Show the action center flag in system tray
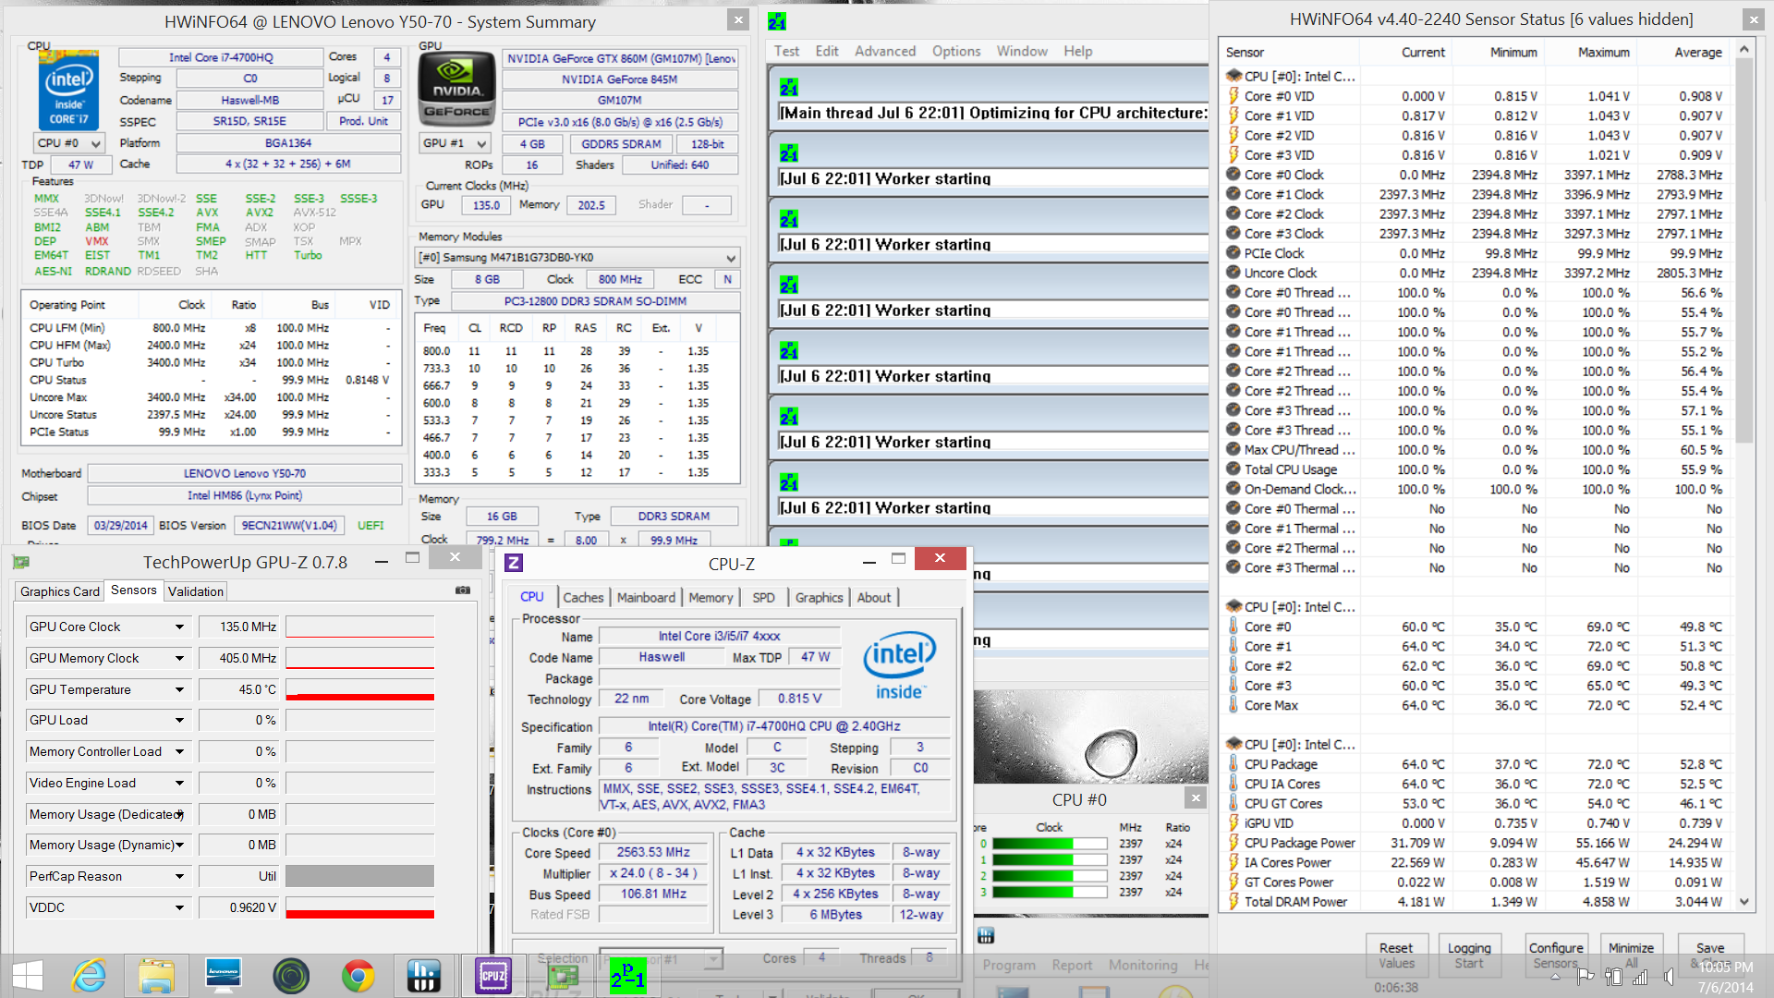 1586,976
